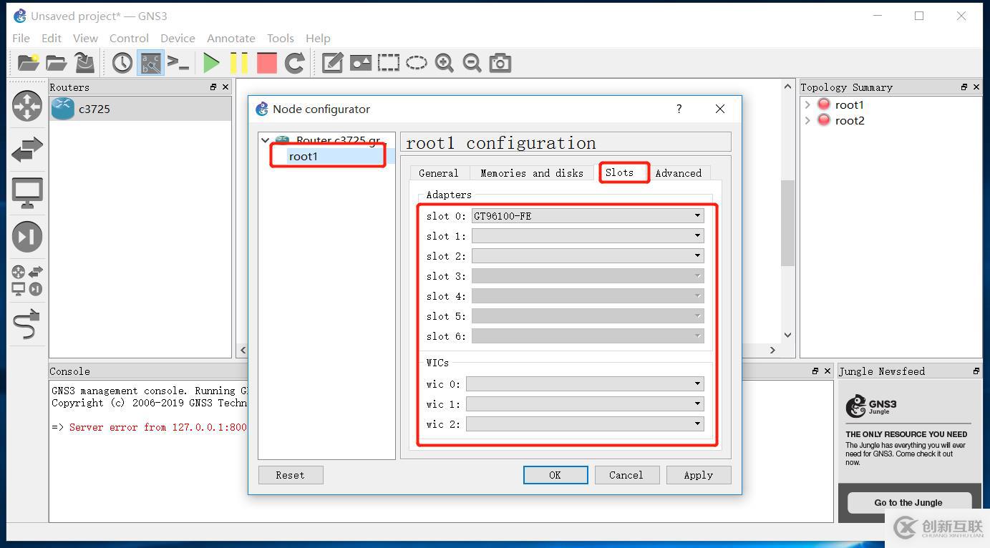Screen dimensions: 990x548
Task: Click the New blank project toolbar icon
Action: pyautogui.click(x=28, y=63)
